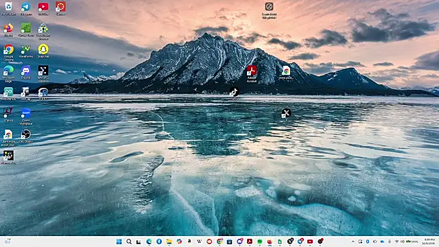The image size is (439, 247).
Task: Open the Bluetooth tray icon
Action: click(x=368, y=242)
